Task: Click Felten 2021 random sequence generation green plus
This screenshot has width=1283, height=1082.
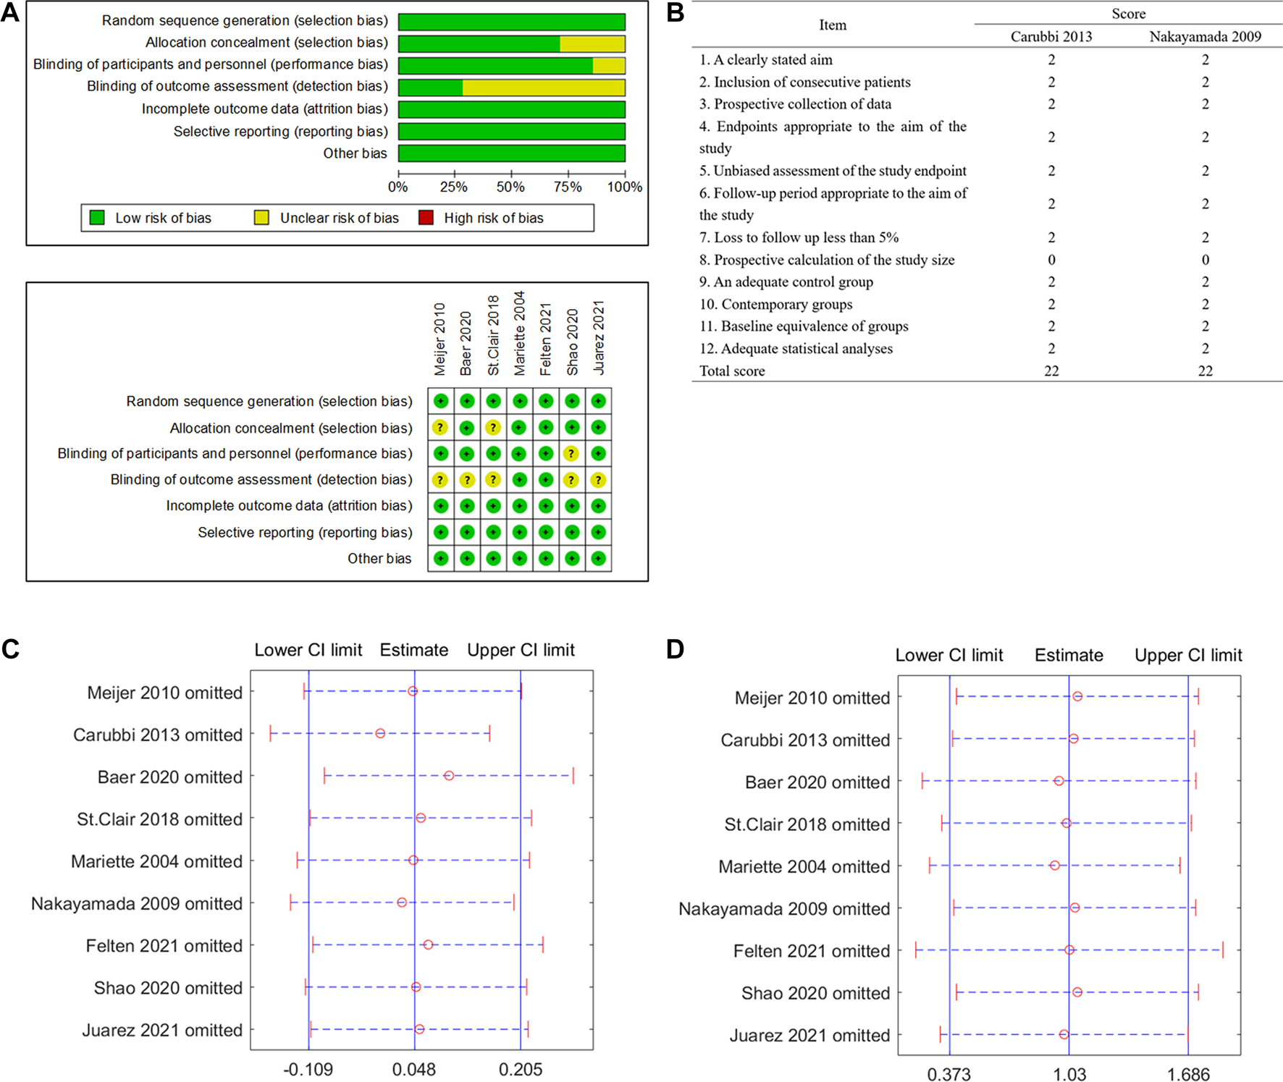Action: tap(546, 401)
